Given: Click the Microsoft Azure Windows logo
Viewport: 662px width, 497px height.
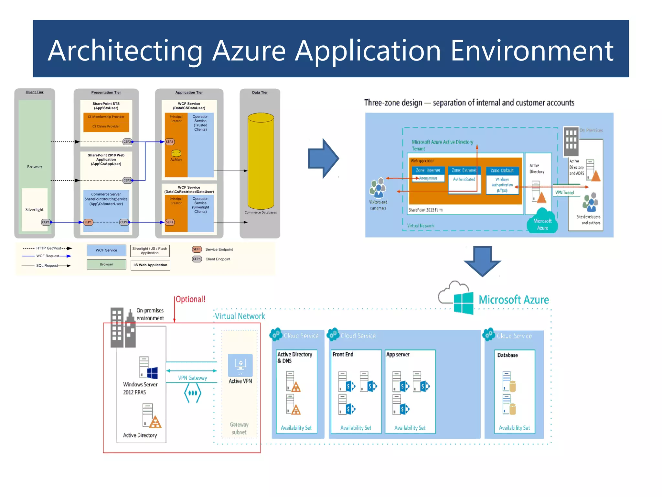Looking at the screenshot, I should 464,303.
